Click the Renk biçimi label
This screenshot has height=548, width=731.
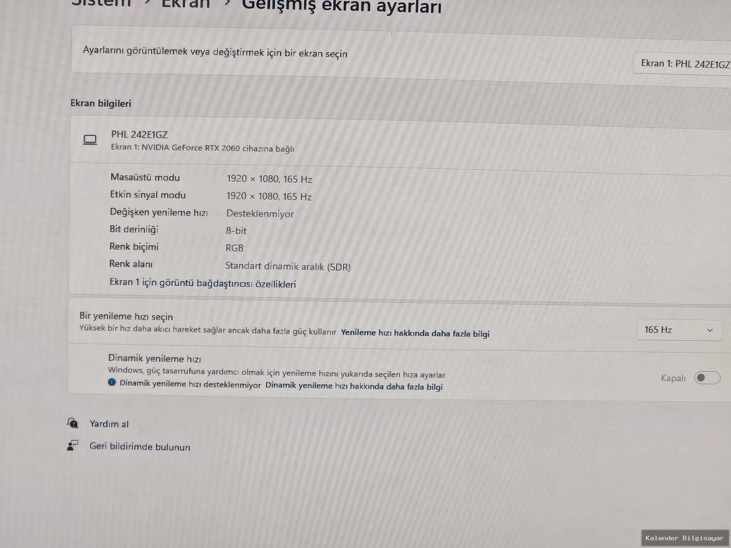pyautogui.click(x=134, y=247)
